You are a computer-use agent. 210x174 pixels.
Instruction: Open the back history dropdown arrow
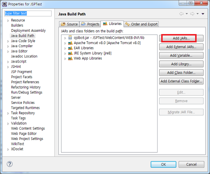(x=187, y=14)
